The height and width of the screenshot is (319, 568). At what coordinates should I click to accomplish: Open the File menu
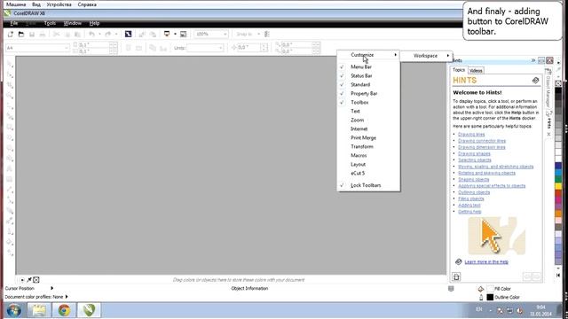click(x=14, y=23)
